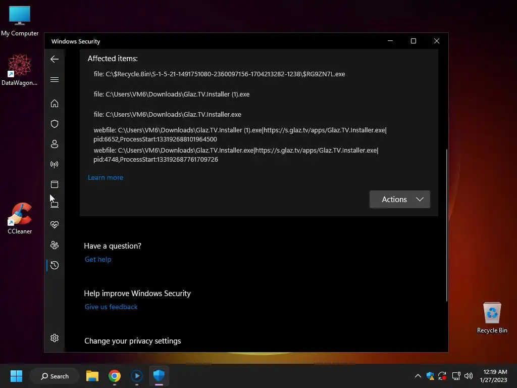The height and width of the screenshot is (388, 517).
Task: Open Family options icon
Action: (55, 245)
